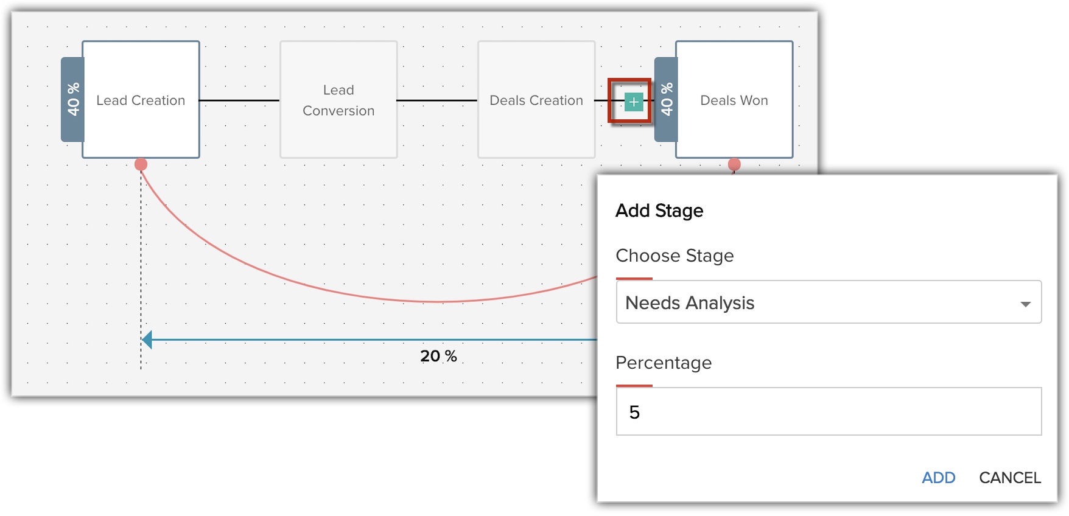Click the blue arrowhead of the 20% line
This screenshot has width=1069, height=516.
(147, 340)
